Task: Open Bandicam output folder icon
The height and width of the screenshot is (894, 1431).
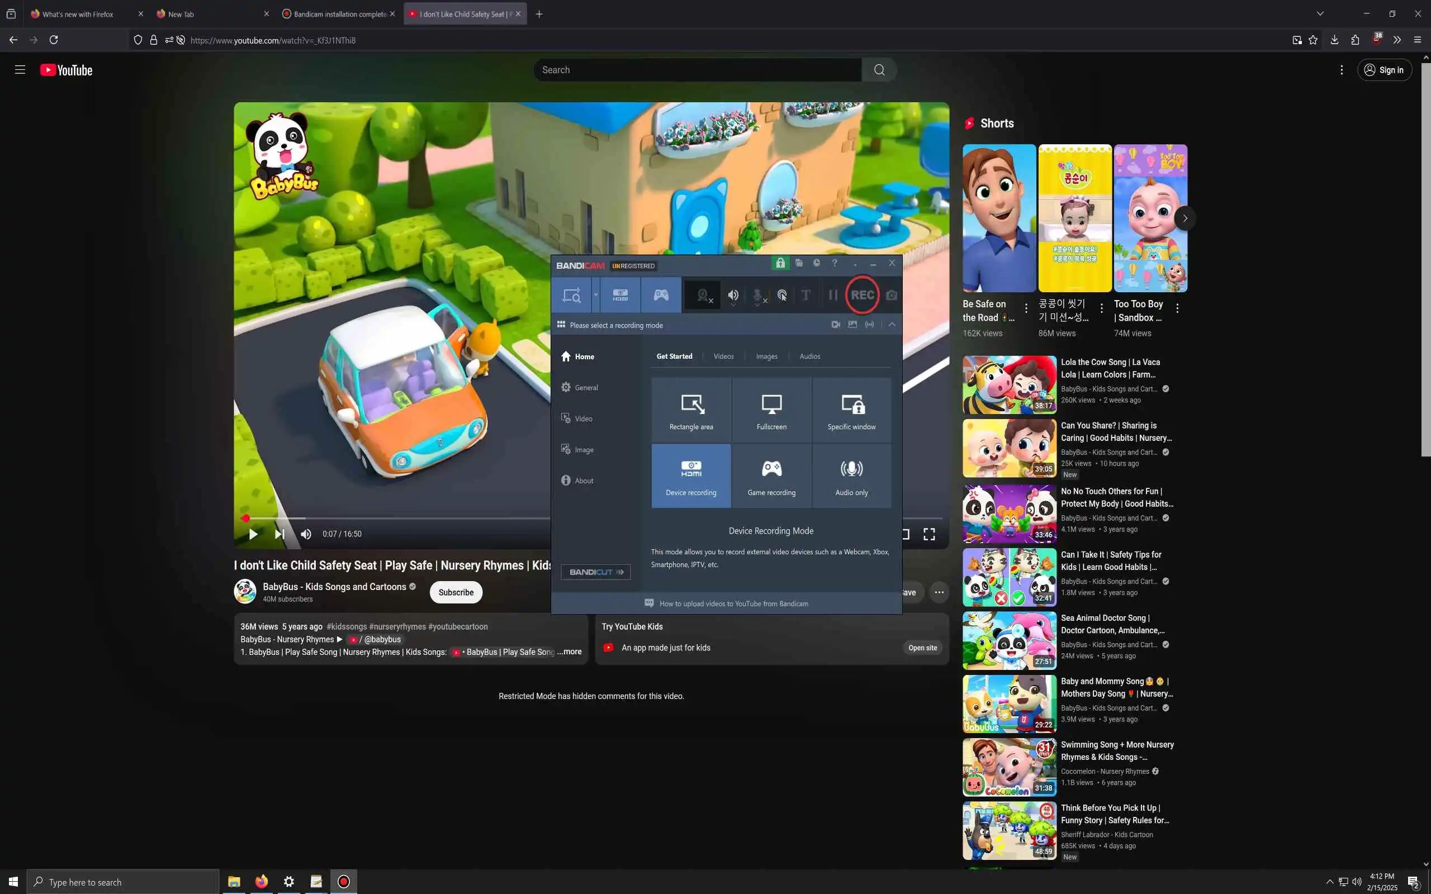Action: 799,263
